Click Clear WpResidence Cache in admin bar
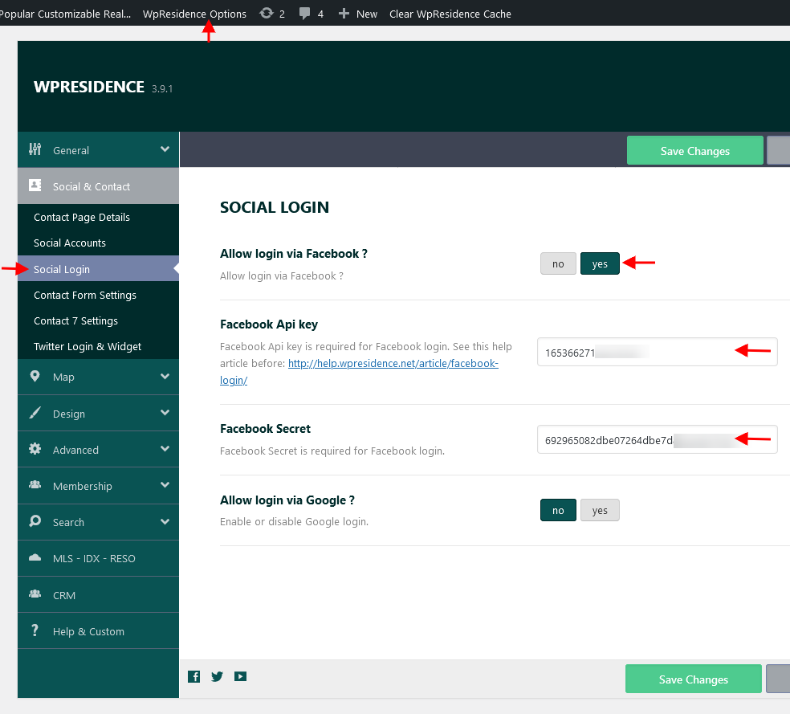Viewport: 790px width, 714px height. coord(450,14)
